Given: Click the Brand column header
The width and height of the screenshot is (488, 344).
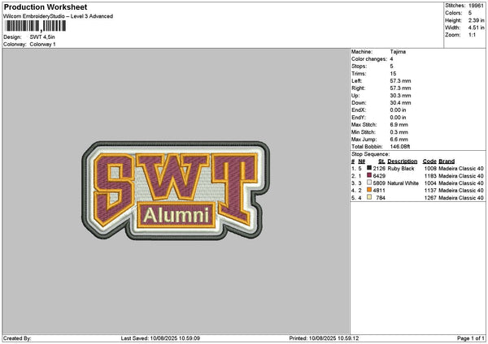Looking at the screenshot, I should click(447, 161).
